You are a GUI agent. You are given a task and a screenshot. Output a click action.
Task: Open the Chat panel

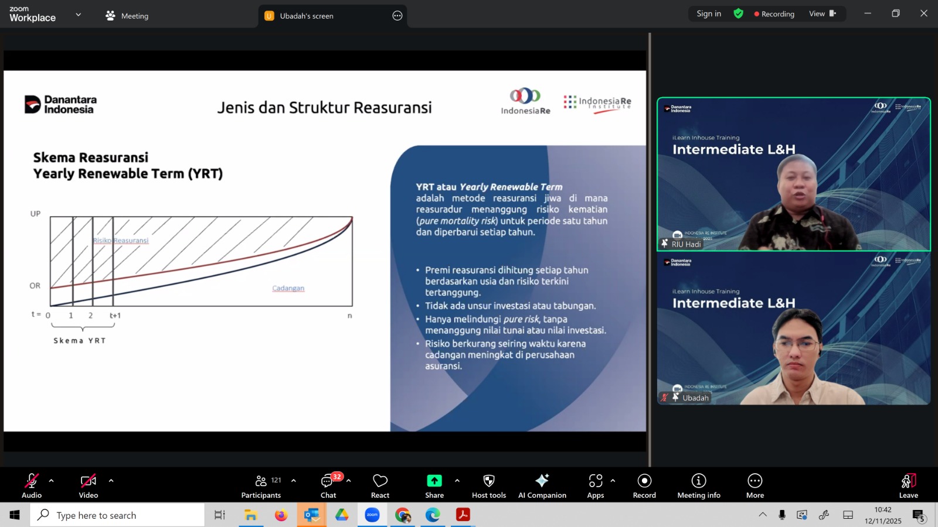coord(328,485)
